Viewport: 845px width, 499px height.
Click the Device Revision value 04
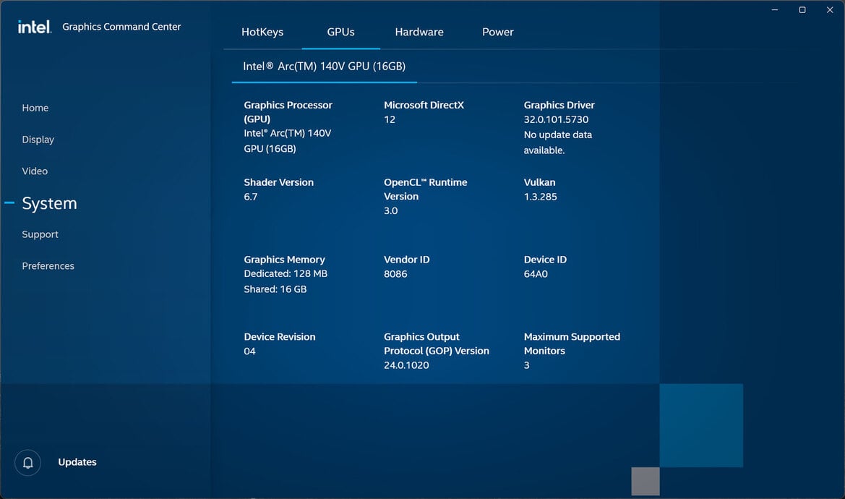coord(249,351)
